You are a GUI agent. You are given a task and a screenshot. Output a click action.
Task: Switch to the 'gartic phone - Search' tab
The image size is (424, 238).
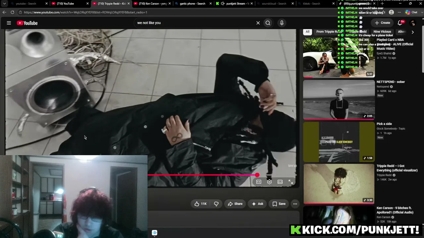(x=193, y=4)
